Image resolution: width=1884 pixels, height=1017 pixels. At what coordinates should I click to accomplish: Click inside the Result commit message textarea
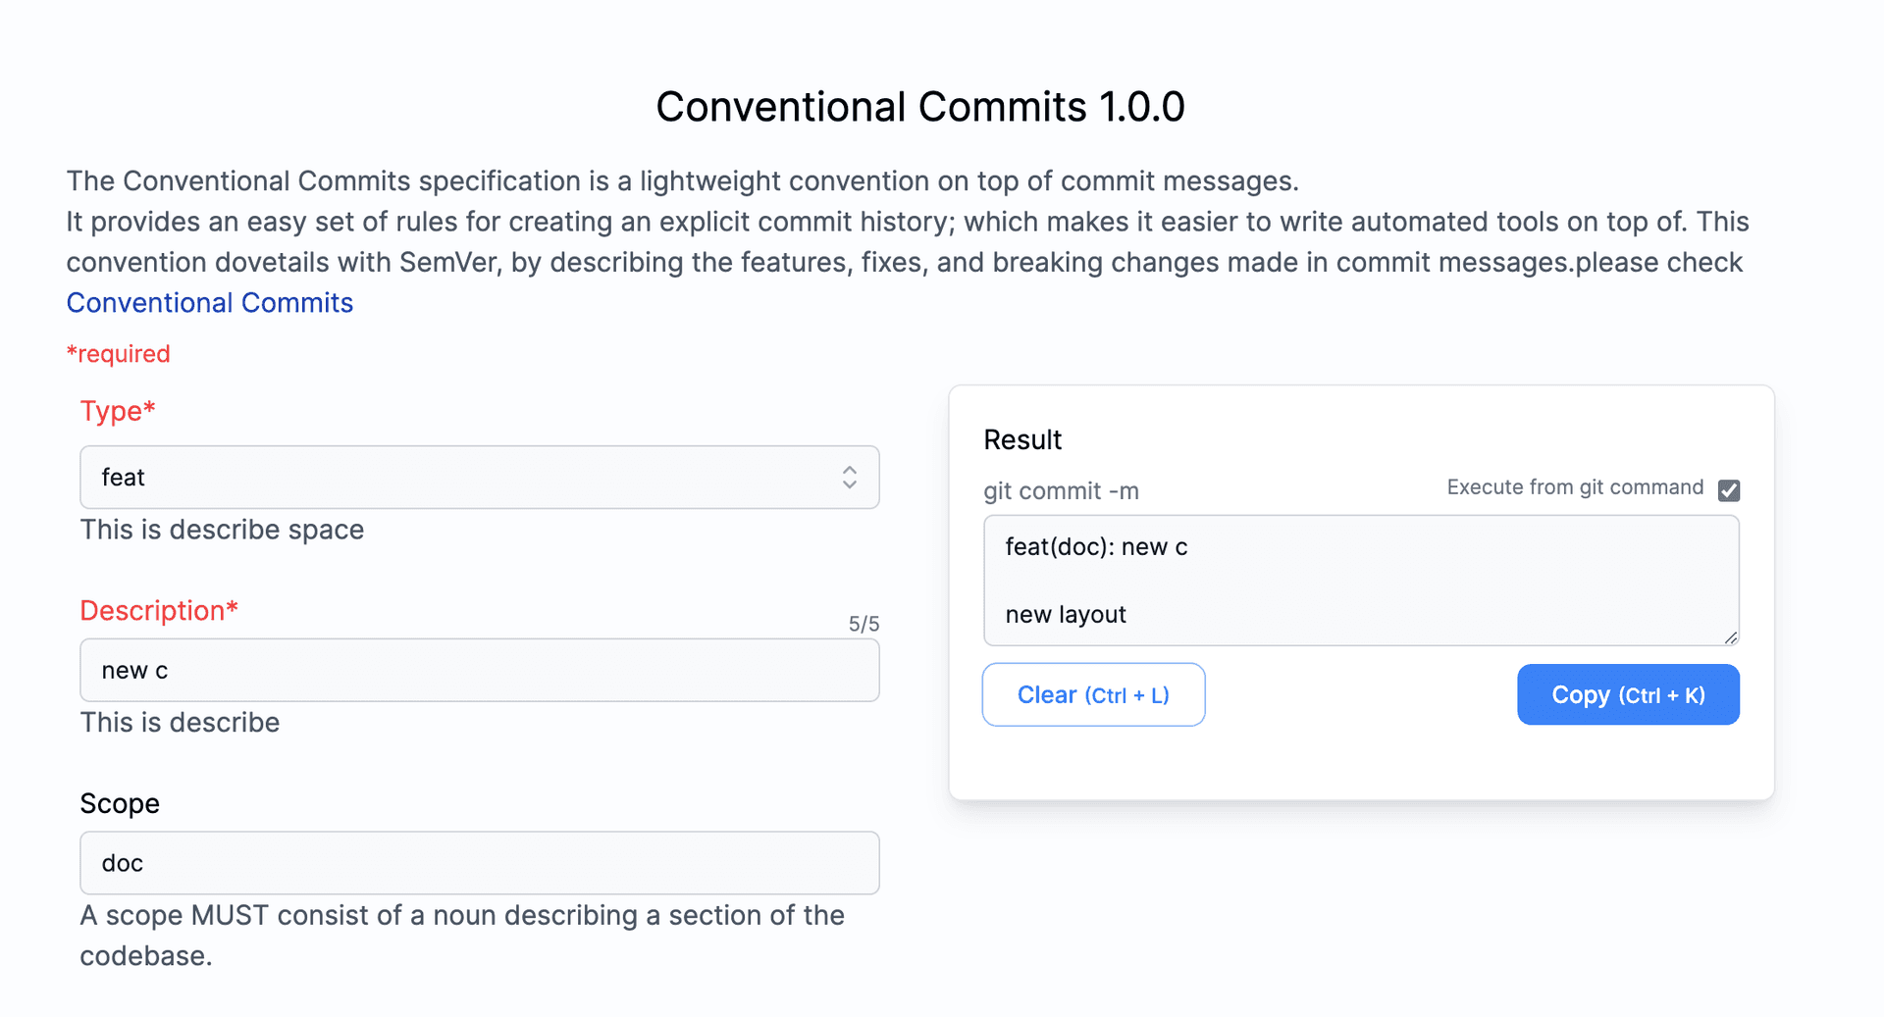tap(1361, 581)
